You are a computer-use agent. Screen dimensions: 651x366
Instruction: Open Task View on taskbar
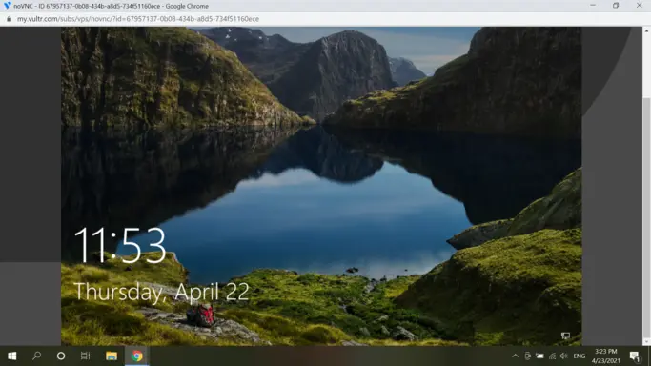(85, 356)
